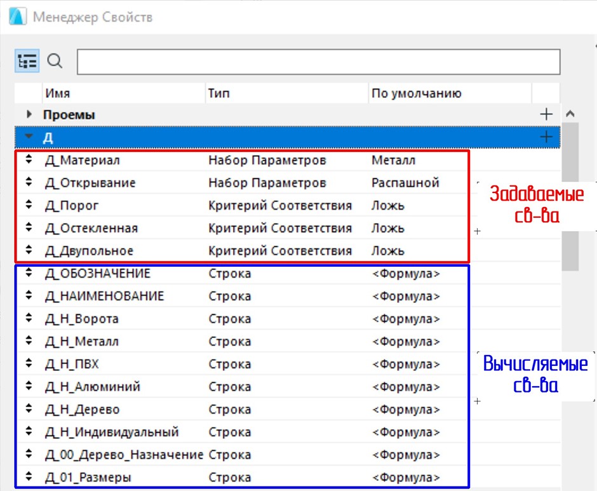Click reorder handle beside Д_Материал

29,161
